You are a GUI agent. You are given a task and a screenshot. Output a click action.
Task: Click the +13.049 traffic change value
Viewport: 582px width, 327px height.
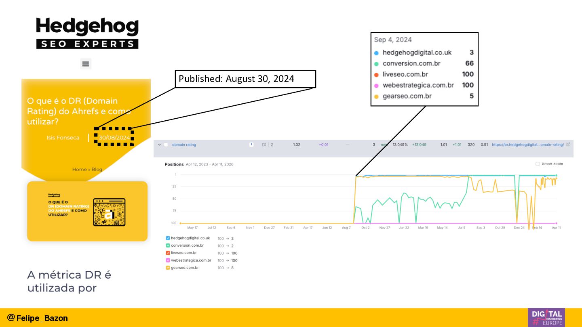pyautogui.click(x=419, y=145)
